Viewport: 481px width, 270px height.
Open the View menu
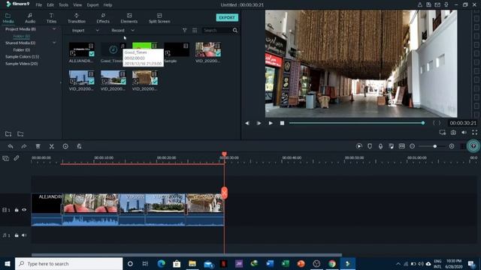(77, 5)
